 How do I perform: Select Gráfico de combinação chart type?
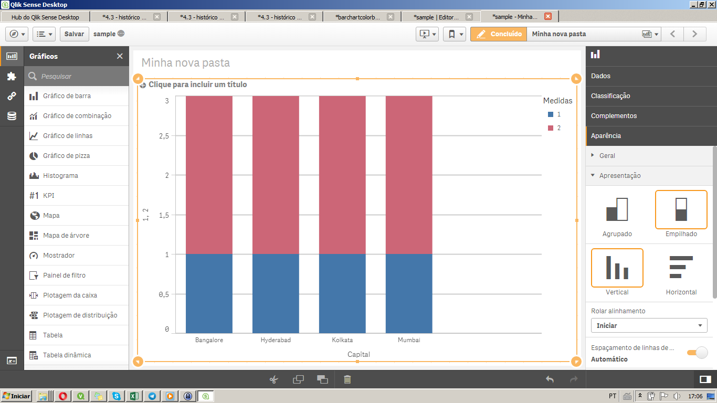click(x=77, y=116)
